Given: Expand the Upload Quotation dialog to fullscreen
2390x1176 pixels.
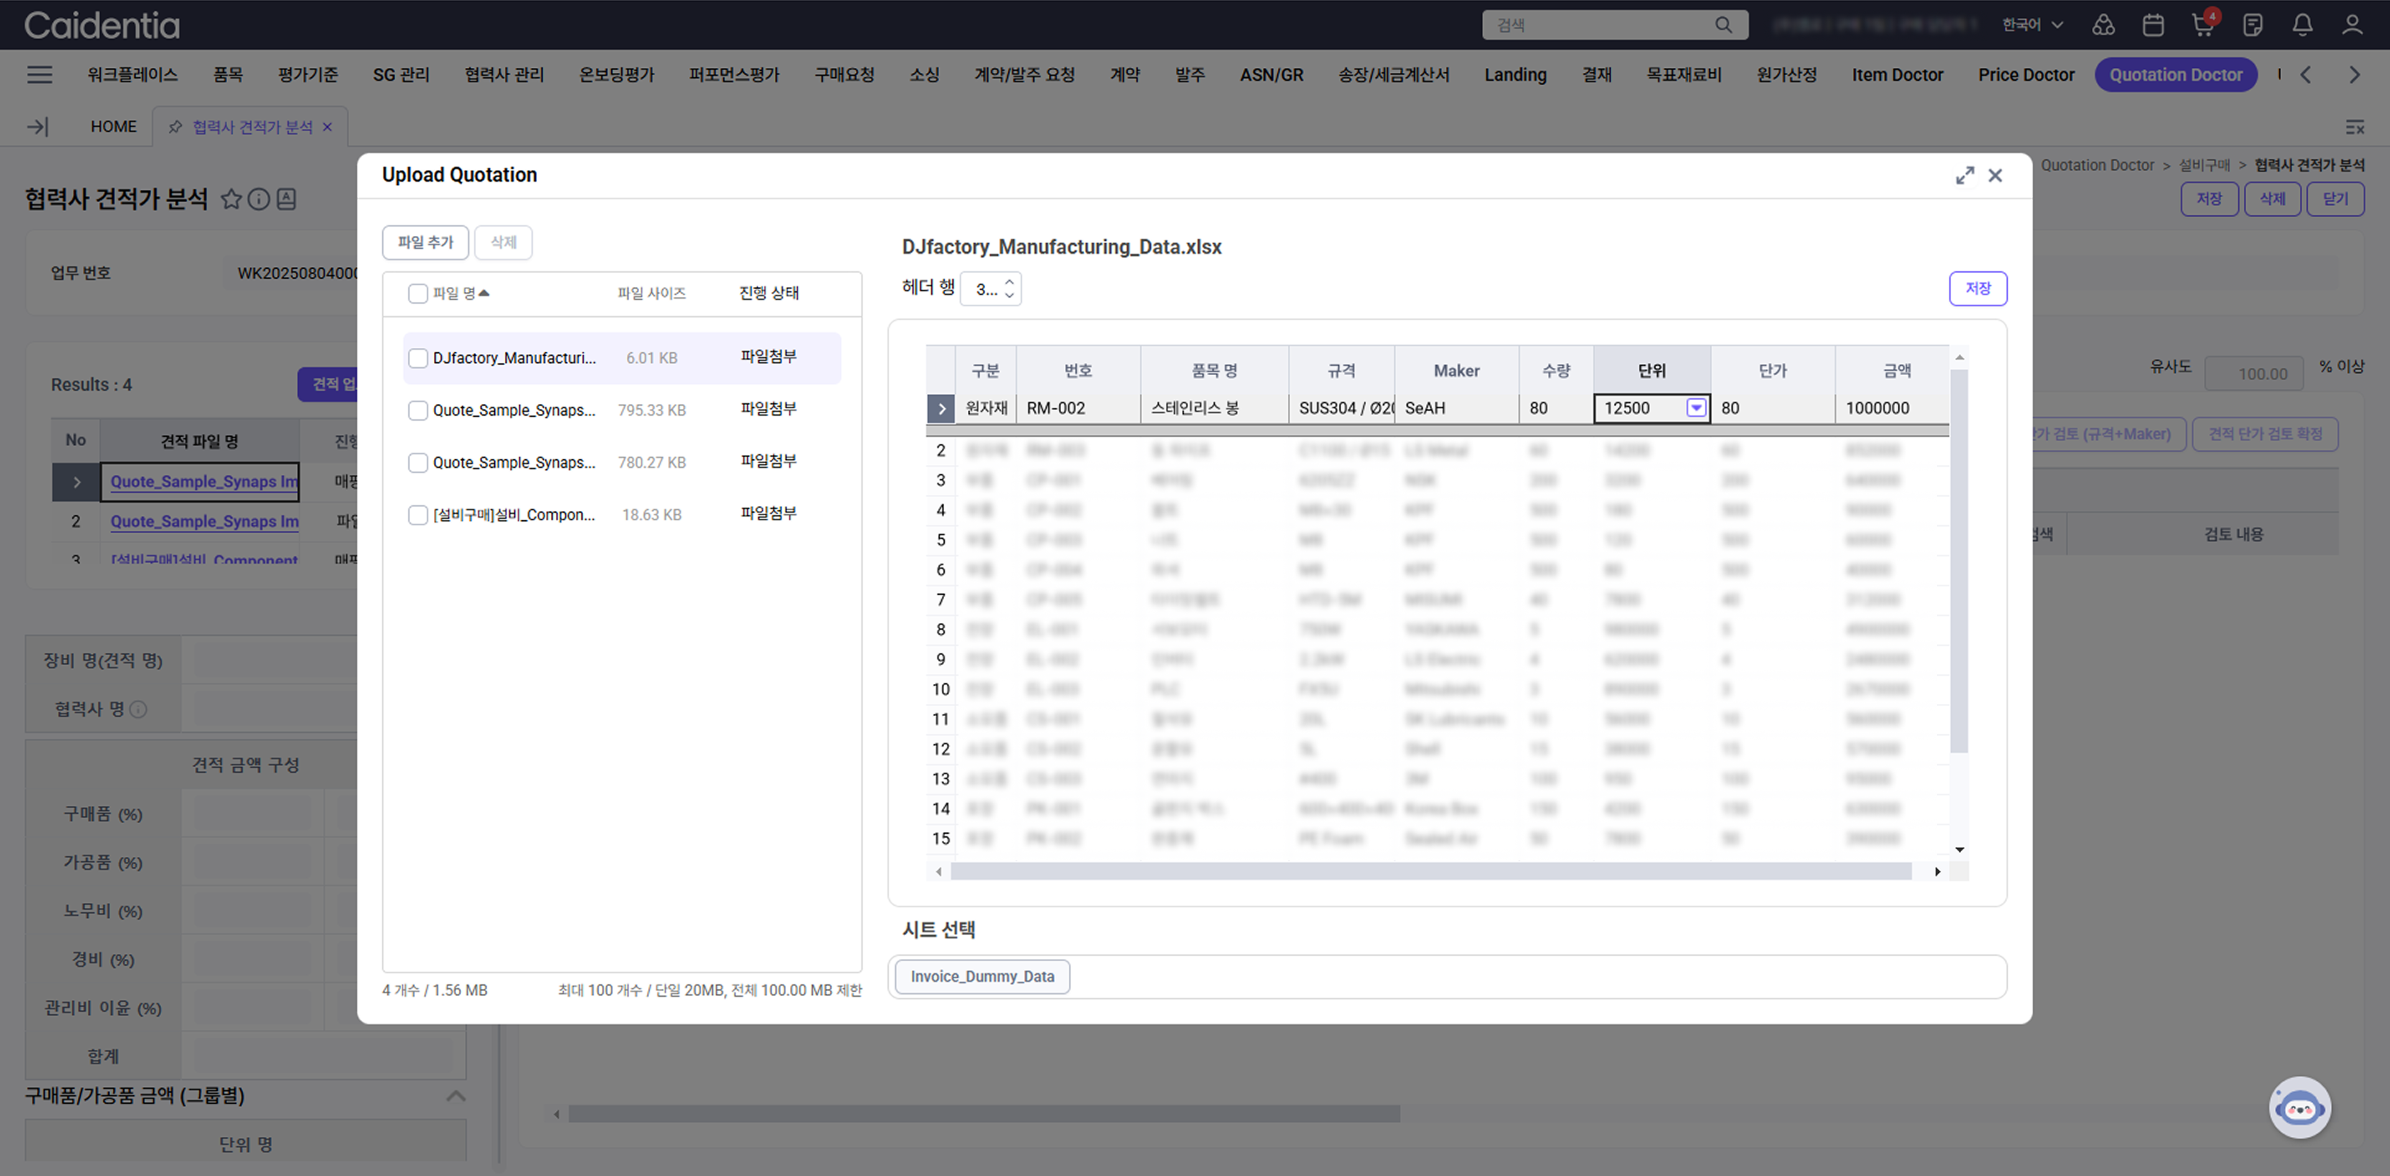Looking at the screenshot, I should [1964, 175].
